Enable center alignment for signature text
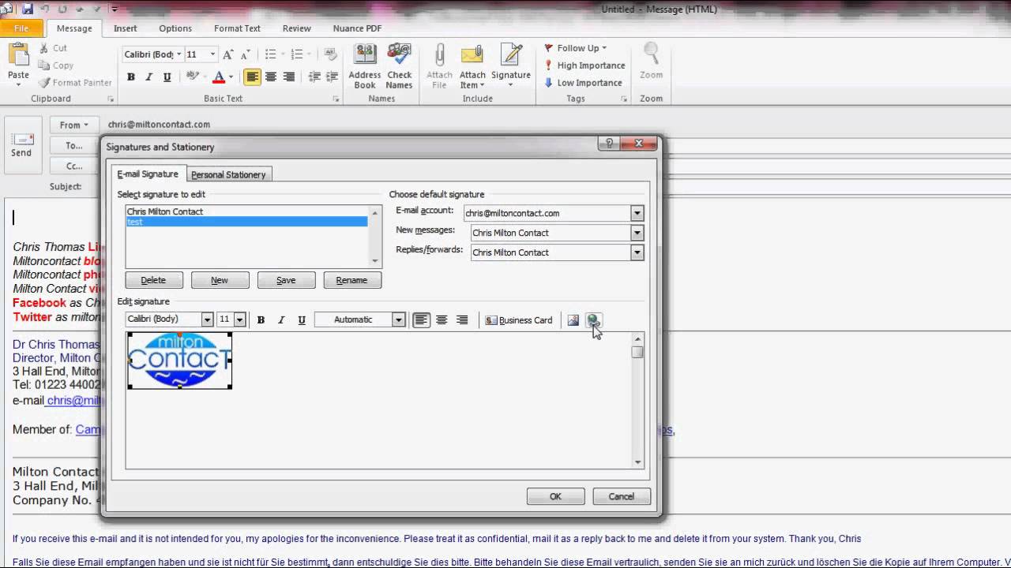The width and height of the screenshot is (1011, 568). tap(442, 319)
